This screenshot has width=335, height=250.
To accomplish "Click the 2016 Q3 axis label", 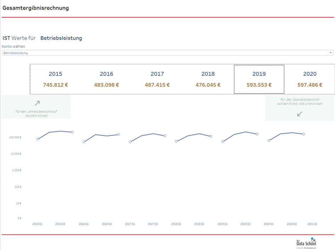I will tap(107, 224).
